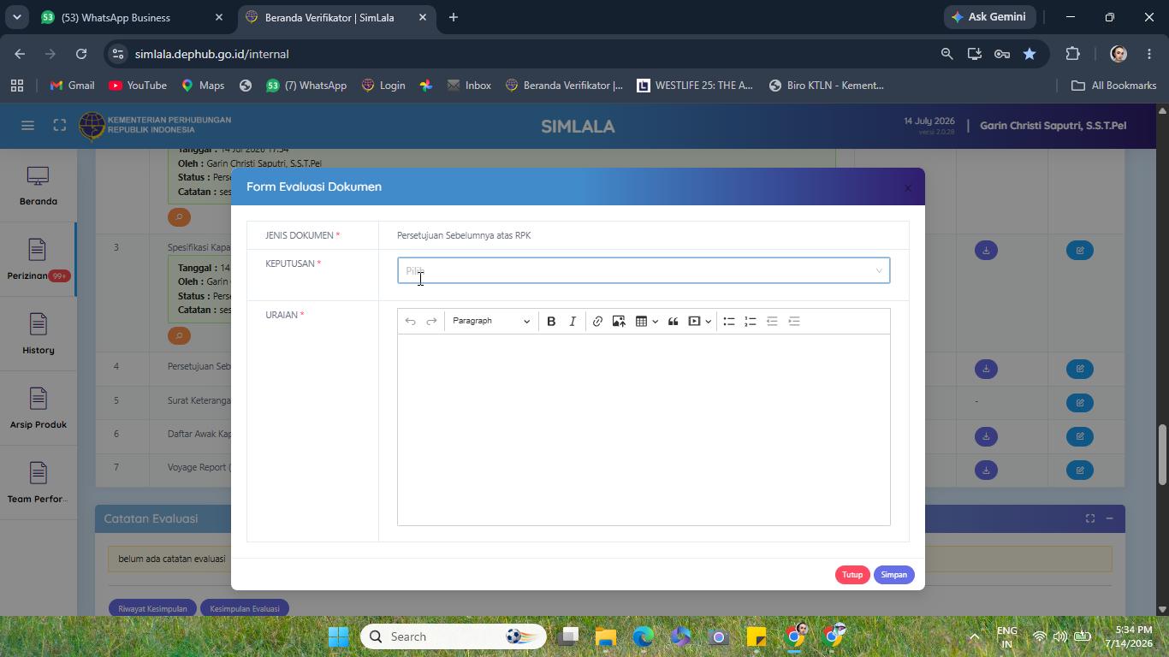The width and height of the screenshot is (1169, 657).
Task: Create a bulleted list
Action: click(729, 322)
